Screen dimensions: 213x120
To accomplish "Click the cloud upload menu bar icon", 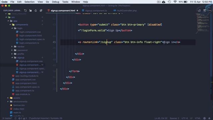I will (x=163, y=2).
